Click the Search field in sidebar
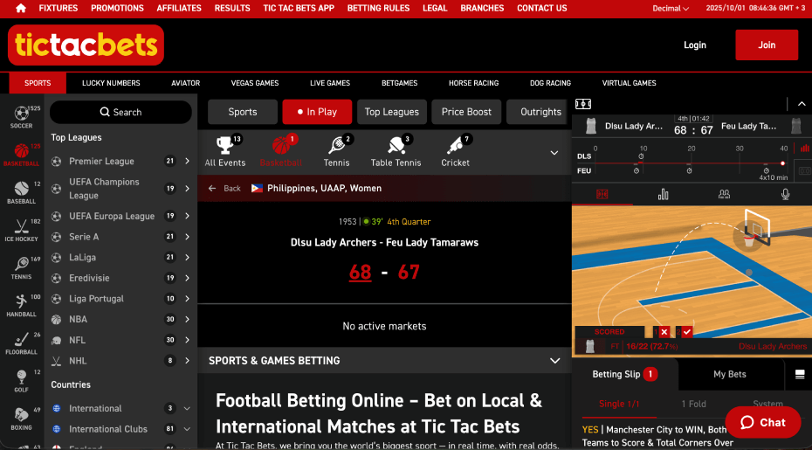The image size is (812, 450). tap(120, 112)
